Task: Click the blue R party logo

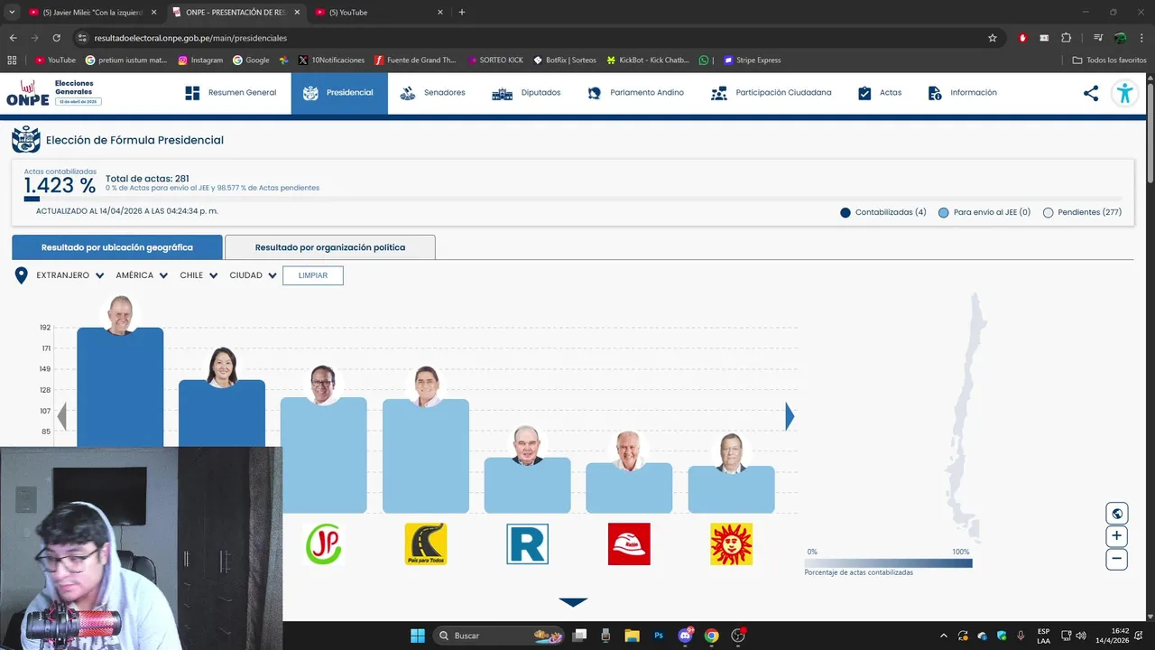Action: pos(528,544)
